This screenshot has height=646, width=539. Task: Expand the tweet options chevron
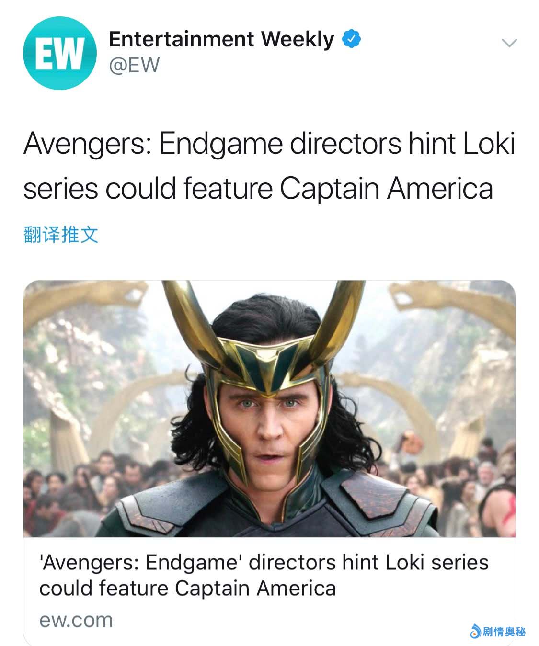[x=509, y=43]
